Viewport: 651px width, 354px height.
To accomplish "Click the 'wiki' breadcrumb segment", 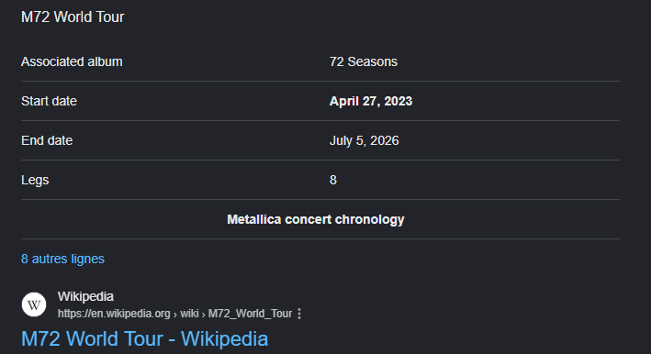I will [x=189, y=314].
